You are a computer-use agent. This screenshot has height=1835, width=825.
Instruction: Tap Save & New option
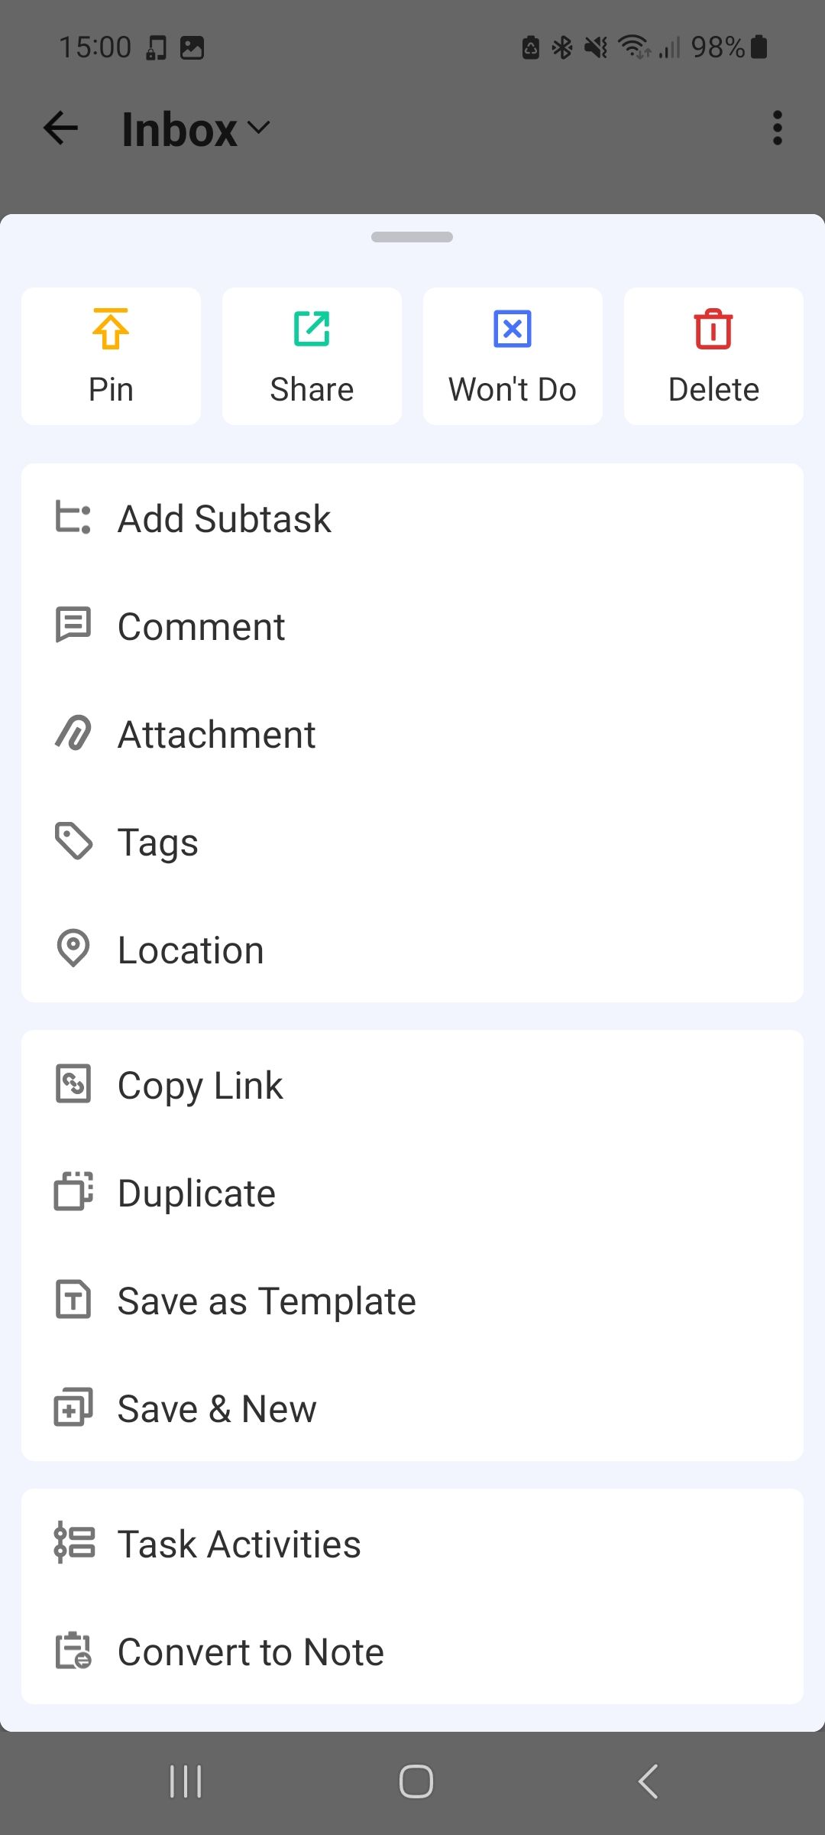tap(217, 1409)
